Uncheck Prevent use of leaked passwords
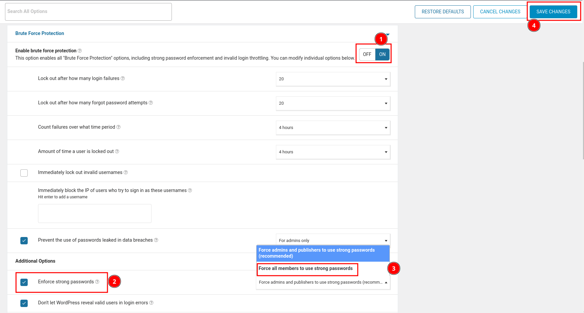The image size is (584, 313). click(24, 241)
